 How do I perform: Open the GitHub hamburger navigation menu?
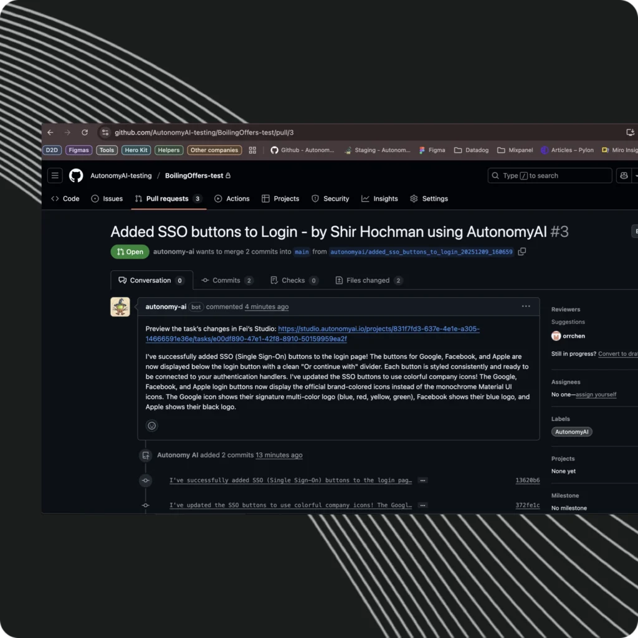(55, 175)
